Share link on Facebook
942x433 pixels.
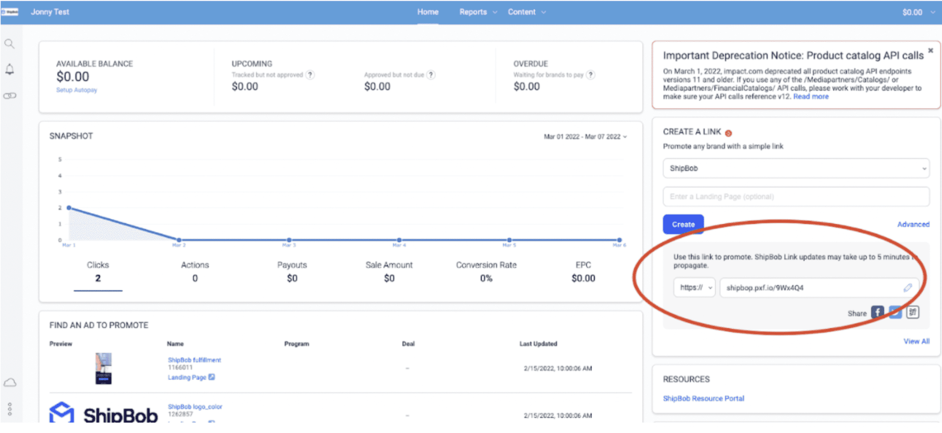click(877, 312)
